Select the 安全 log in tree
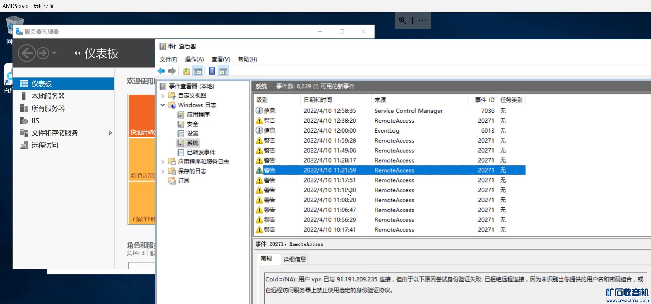The height and width of the screenshot is (304, 651). coord(192,124)
